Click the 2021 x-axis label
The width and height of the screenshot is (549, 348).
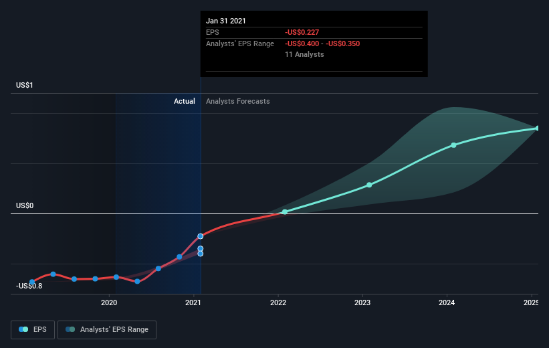193,302
